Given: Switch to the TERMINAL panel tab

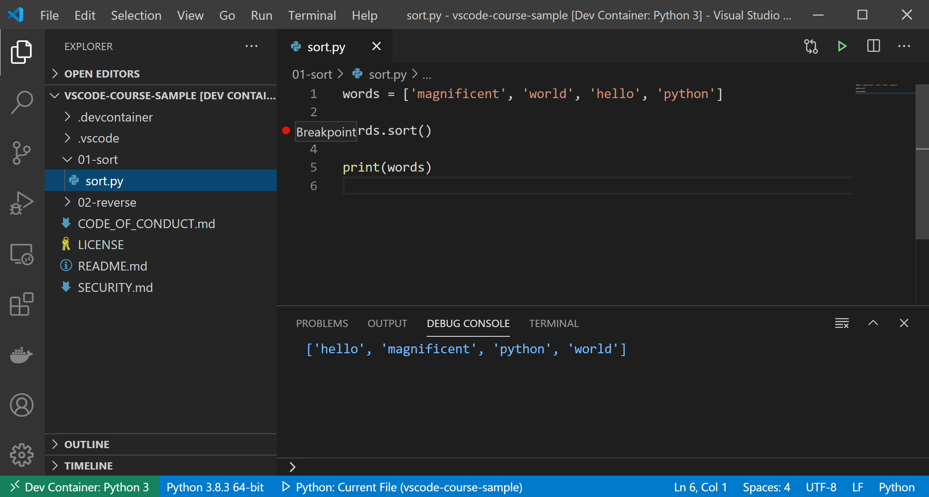Looking at the screenshot, I should pos(553,323).
